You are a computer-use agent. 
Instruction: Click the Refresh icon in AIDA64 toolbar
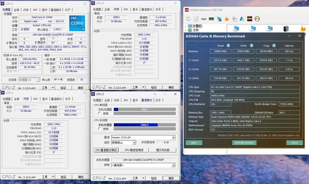click(x=188, y=19)
